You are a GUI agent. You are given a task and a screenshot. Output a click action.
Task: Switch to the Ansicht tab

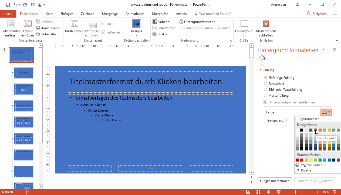181,14
